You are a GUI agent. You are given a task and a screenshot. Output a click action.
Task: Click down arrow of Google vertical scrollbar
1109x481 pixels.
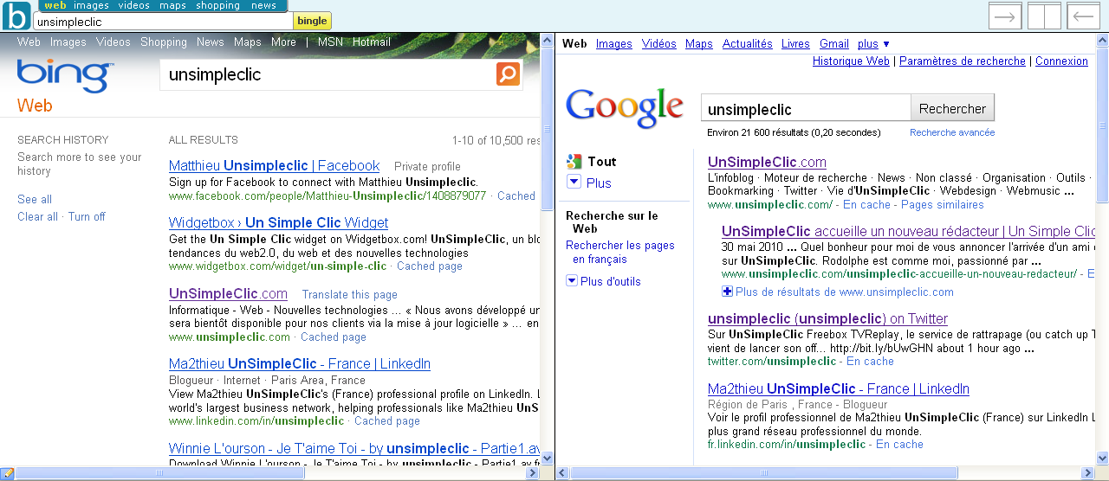click(x=1102, y=459)
